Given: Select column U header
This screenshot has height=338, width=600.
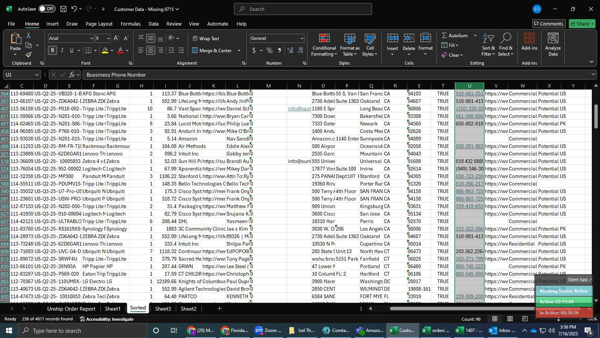Looking at the screenshot, I should (x=469, y=86).
